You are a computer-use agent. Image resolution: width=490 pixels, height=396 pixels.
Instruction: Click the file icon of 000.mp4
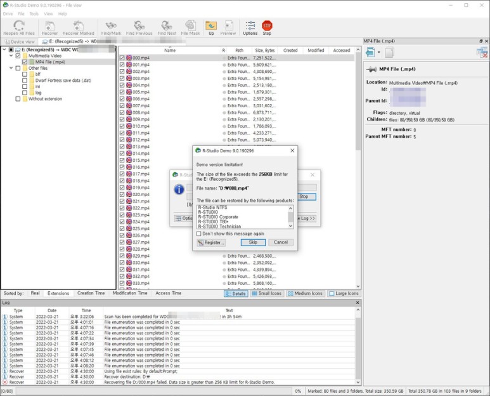click(x=129, y=58)
